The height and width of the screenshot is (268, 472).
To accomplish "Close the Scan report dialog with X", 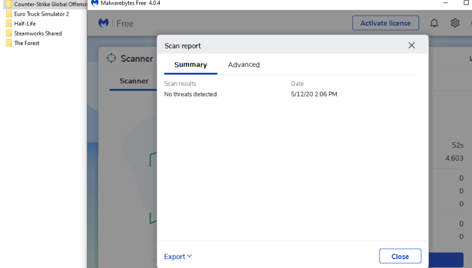I will tap(411, 46).
